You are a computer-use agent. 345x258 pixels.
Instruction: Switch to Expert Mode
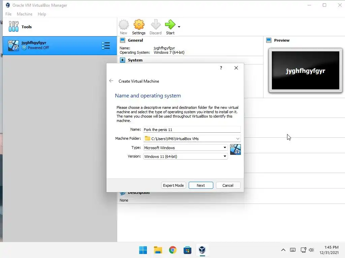[174, 185]
